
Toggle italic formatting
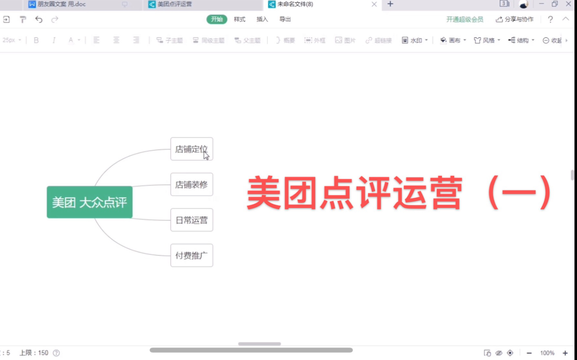coord(54,40)
